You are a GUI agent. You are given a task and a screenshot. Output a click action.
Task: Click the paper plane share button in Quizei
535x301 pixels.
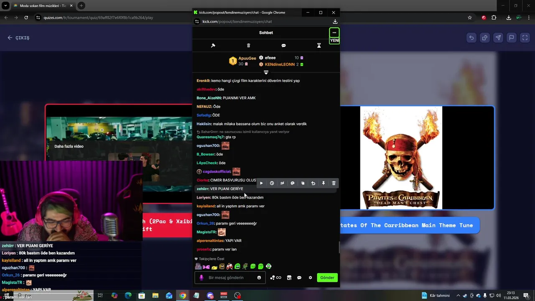point(498,38)
